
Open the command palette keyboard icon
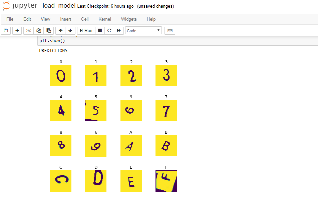coord(170,31)
